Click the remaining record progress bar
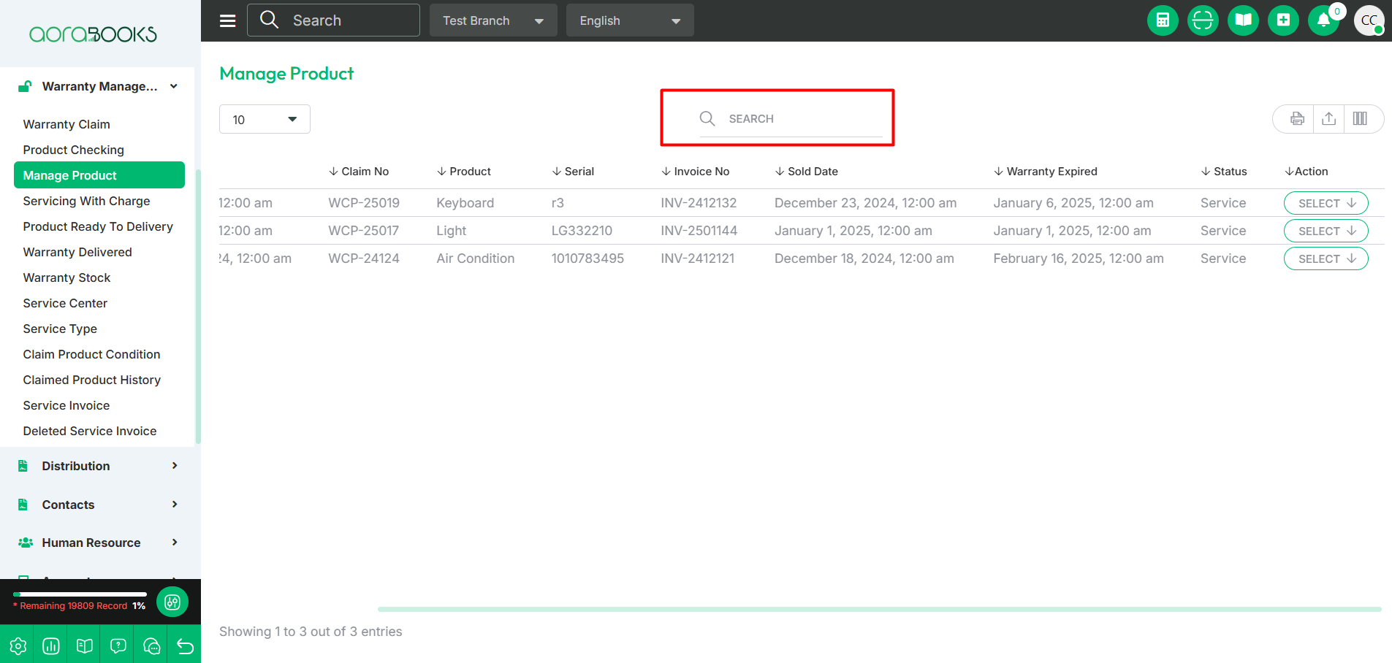This screenshot has width=1392, height=663. [x=80, y=594]
